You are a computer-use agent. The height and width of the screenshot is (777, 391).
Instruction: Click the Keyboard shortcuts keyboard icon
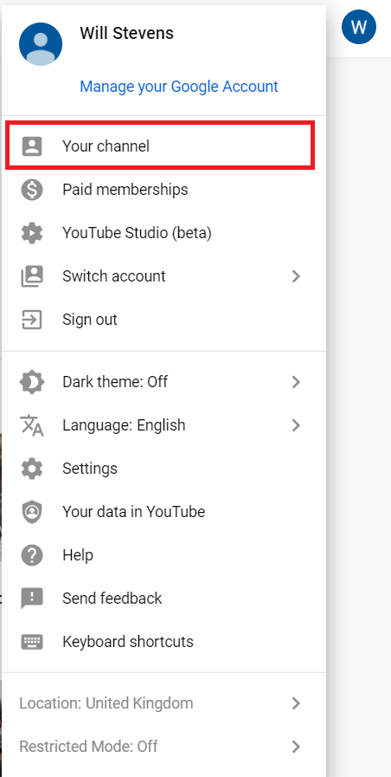click(32, 642)
